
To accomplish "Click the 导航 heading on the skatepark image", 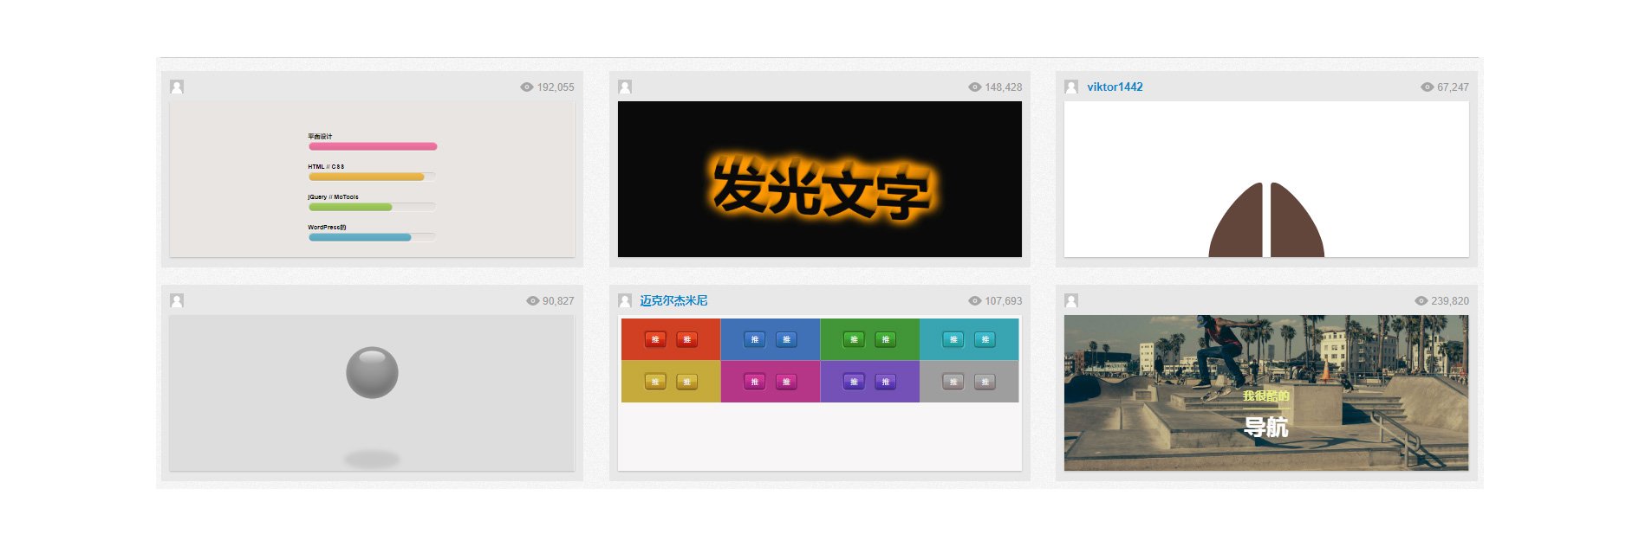I will point(1266,427).
